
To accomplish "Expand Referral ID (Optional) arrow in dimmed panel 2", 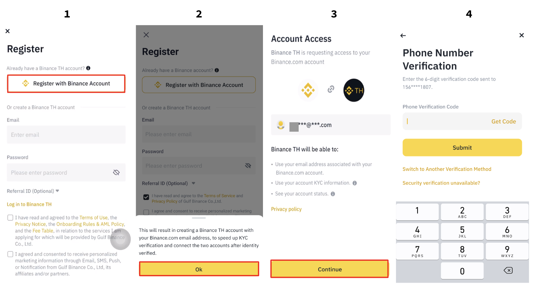I will pos(193,183).
